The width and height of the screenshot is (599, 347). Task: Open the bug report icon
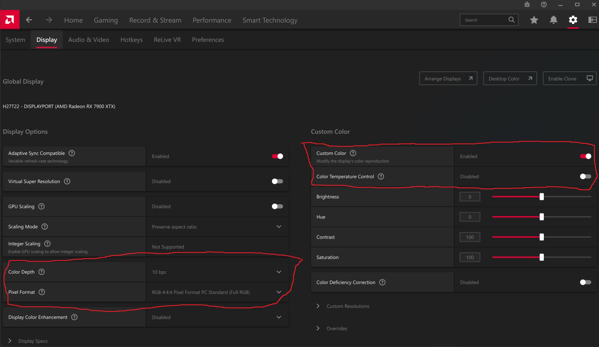527,4
